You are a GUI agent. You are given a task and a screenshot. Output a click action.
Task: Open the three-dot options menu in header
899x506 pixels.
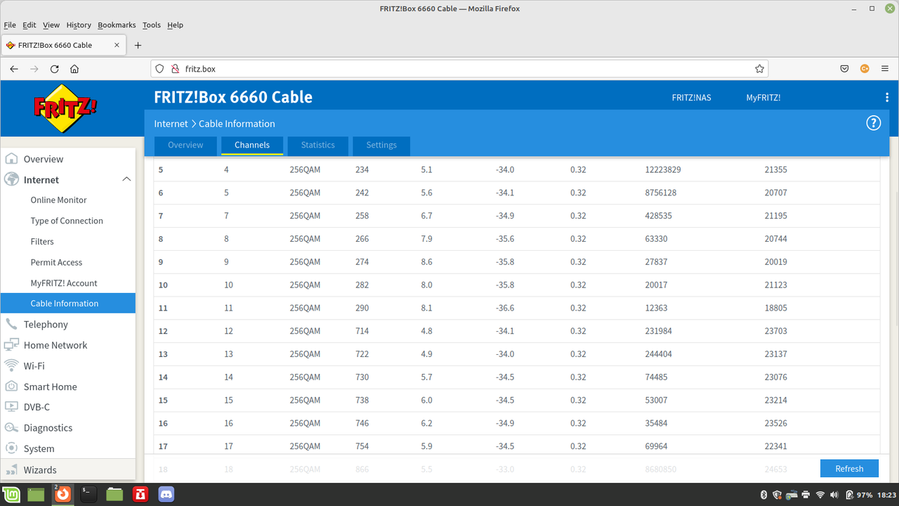click(887, 98)
